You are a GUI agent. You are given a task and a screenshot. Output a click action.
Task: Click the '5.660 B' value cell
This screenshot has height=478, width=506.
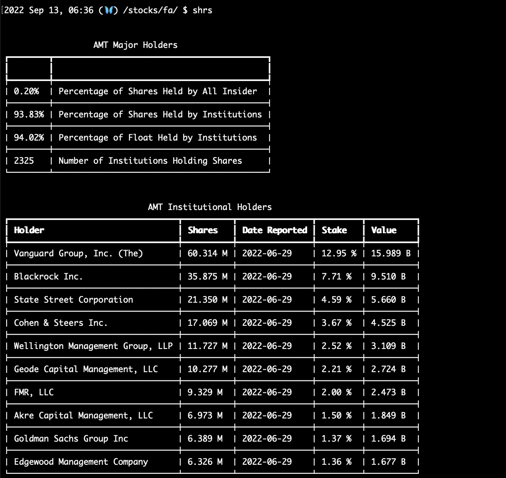coord(389,300)
